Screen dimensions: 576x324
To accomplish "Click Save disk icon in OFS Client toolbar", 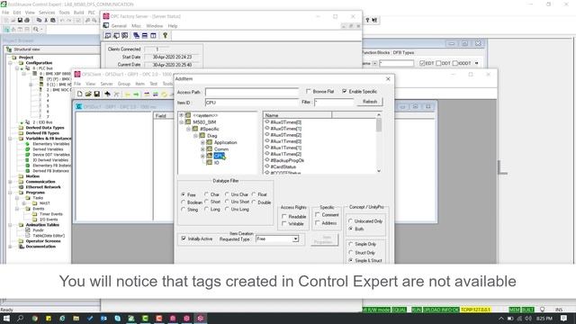I will click(96, 94).
